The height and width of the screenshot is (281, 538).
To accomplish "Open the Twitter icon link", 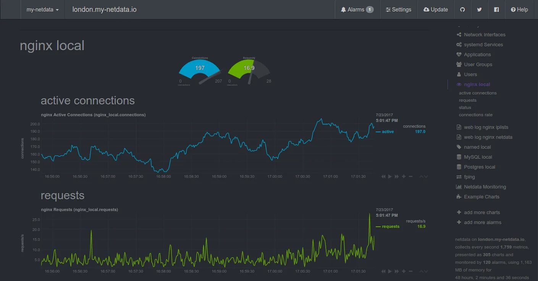I will coord(479,10).
